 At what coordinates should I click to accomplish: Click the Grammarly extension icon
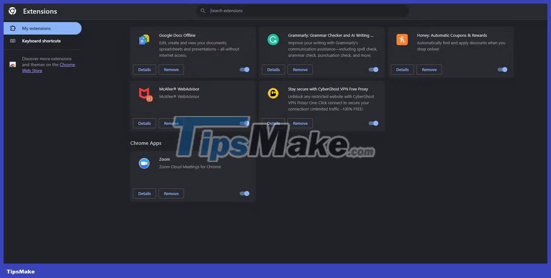click(273, 39)
